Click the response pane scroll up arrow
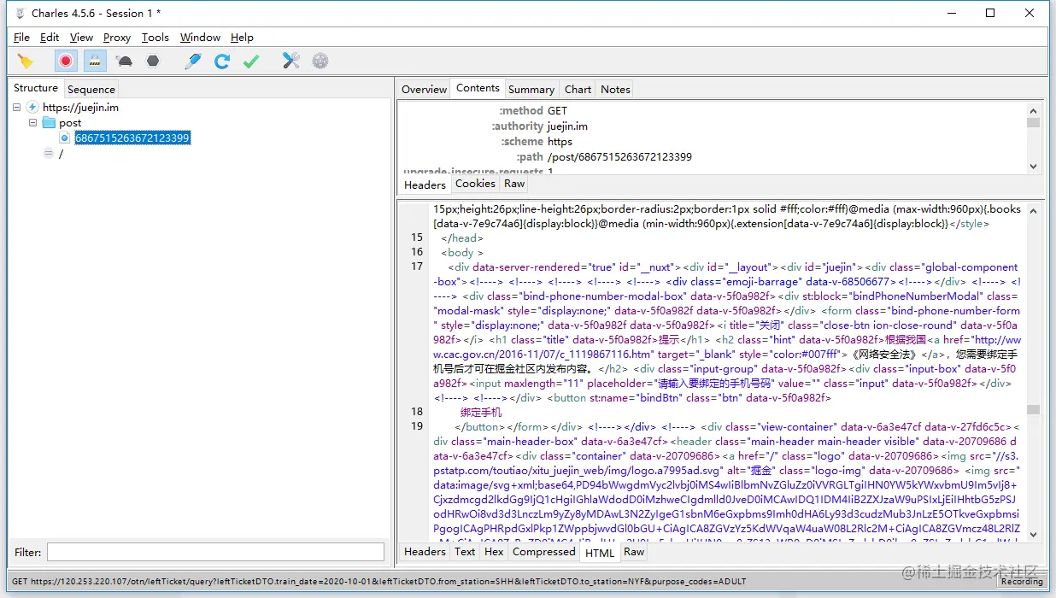The width and height of the screenshot is (1056, 598). pyautogui.click(x=1034, y=209)
